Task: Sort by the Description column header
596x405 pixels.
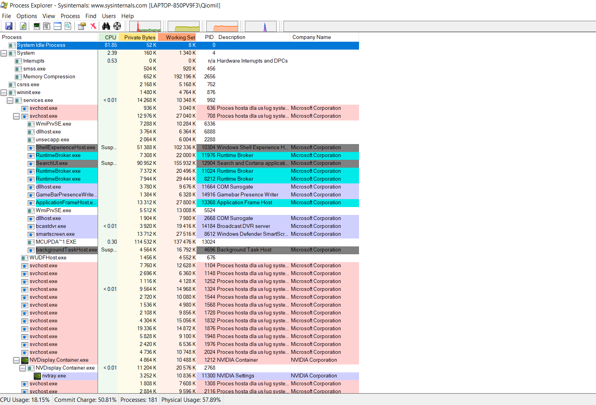Action: point(253,37)
